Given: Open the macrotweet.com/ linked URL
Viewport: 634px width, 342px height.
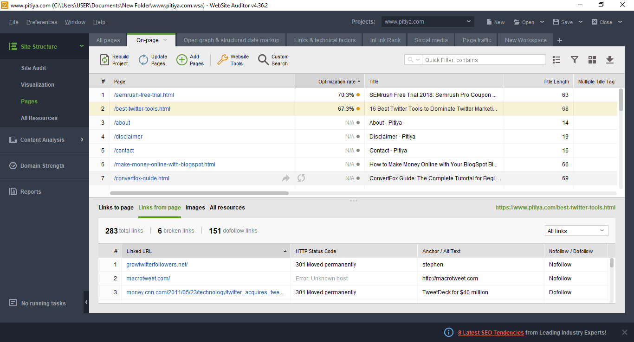Looking at the screenshot, I should pos(148,279).
